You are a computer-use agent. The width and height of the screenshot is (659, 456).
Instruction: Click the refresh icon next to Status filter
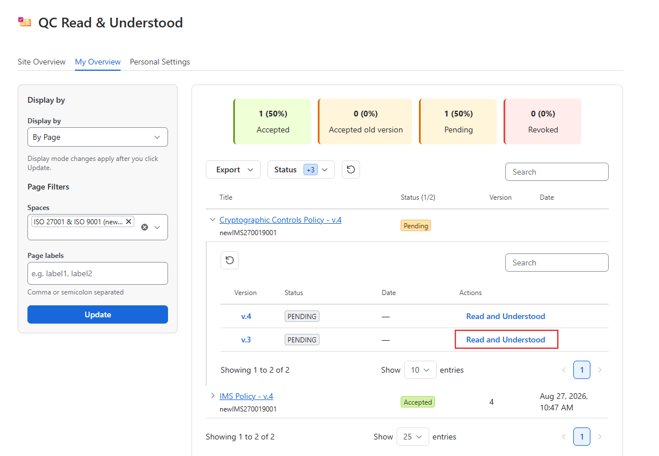[351, 170]
